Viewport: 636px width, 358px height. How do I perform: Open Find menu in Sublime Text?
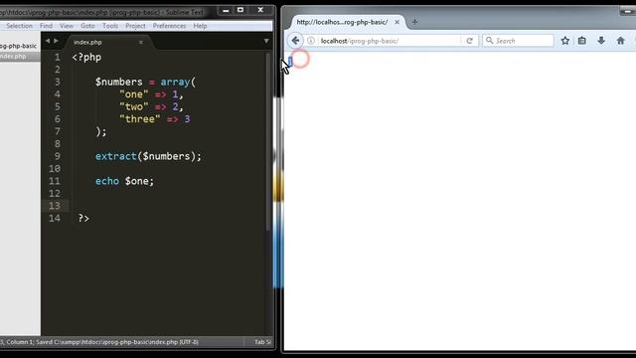coord(46,26)
